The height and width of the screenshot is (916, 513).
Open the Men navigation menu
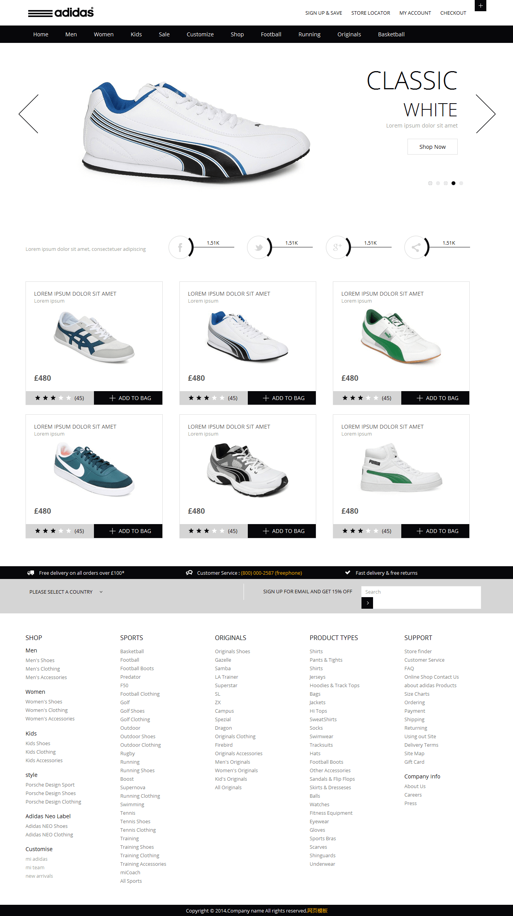point(71,34)
